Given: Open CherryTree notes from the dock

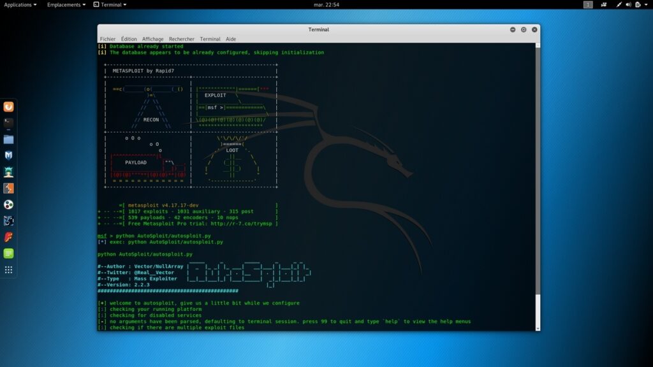Looking at the screenshot, I should coord(8,254).
